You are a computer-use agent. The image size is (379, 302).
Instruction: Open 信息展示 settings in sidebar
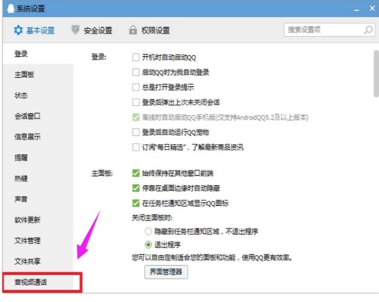point(38,137)
